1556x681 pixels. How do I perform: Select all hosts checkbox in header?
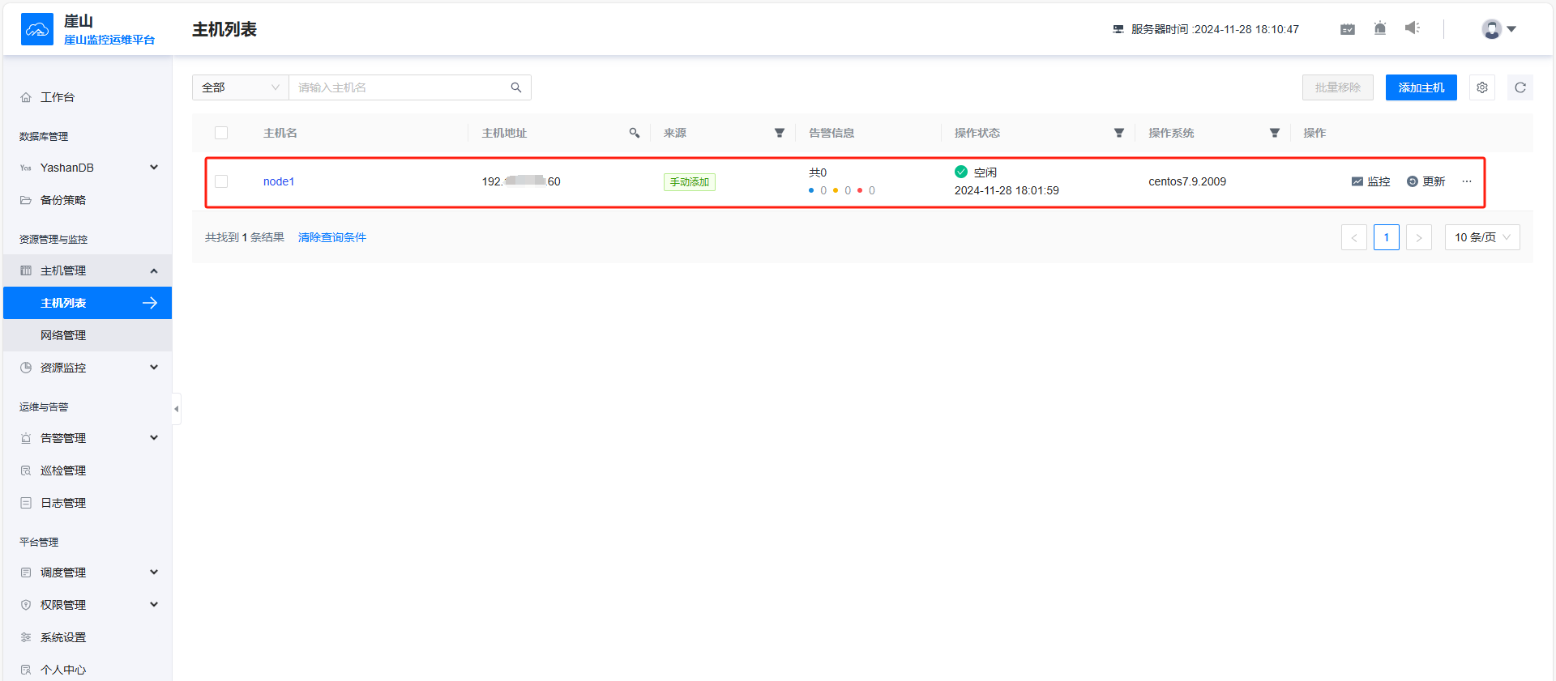click(x=221, y=133)
